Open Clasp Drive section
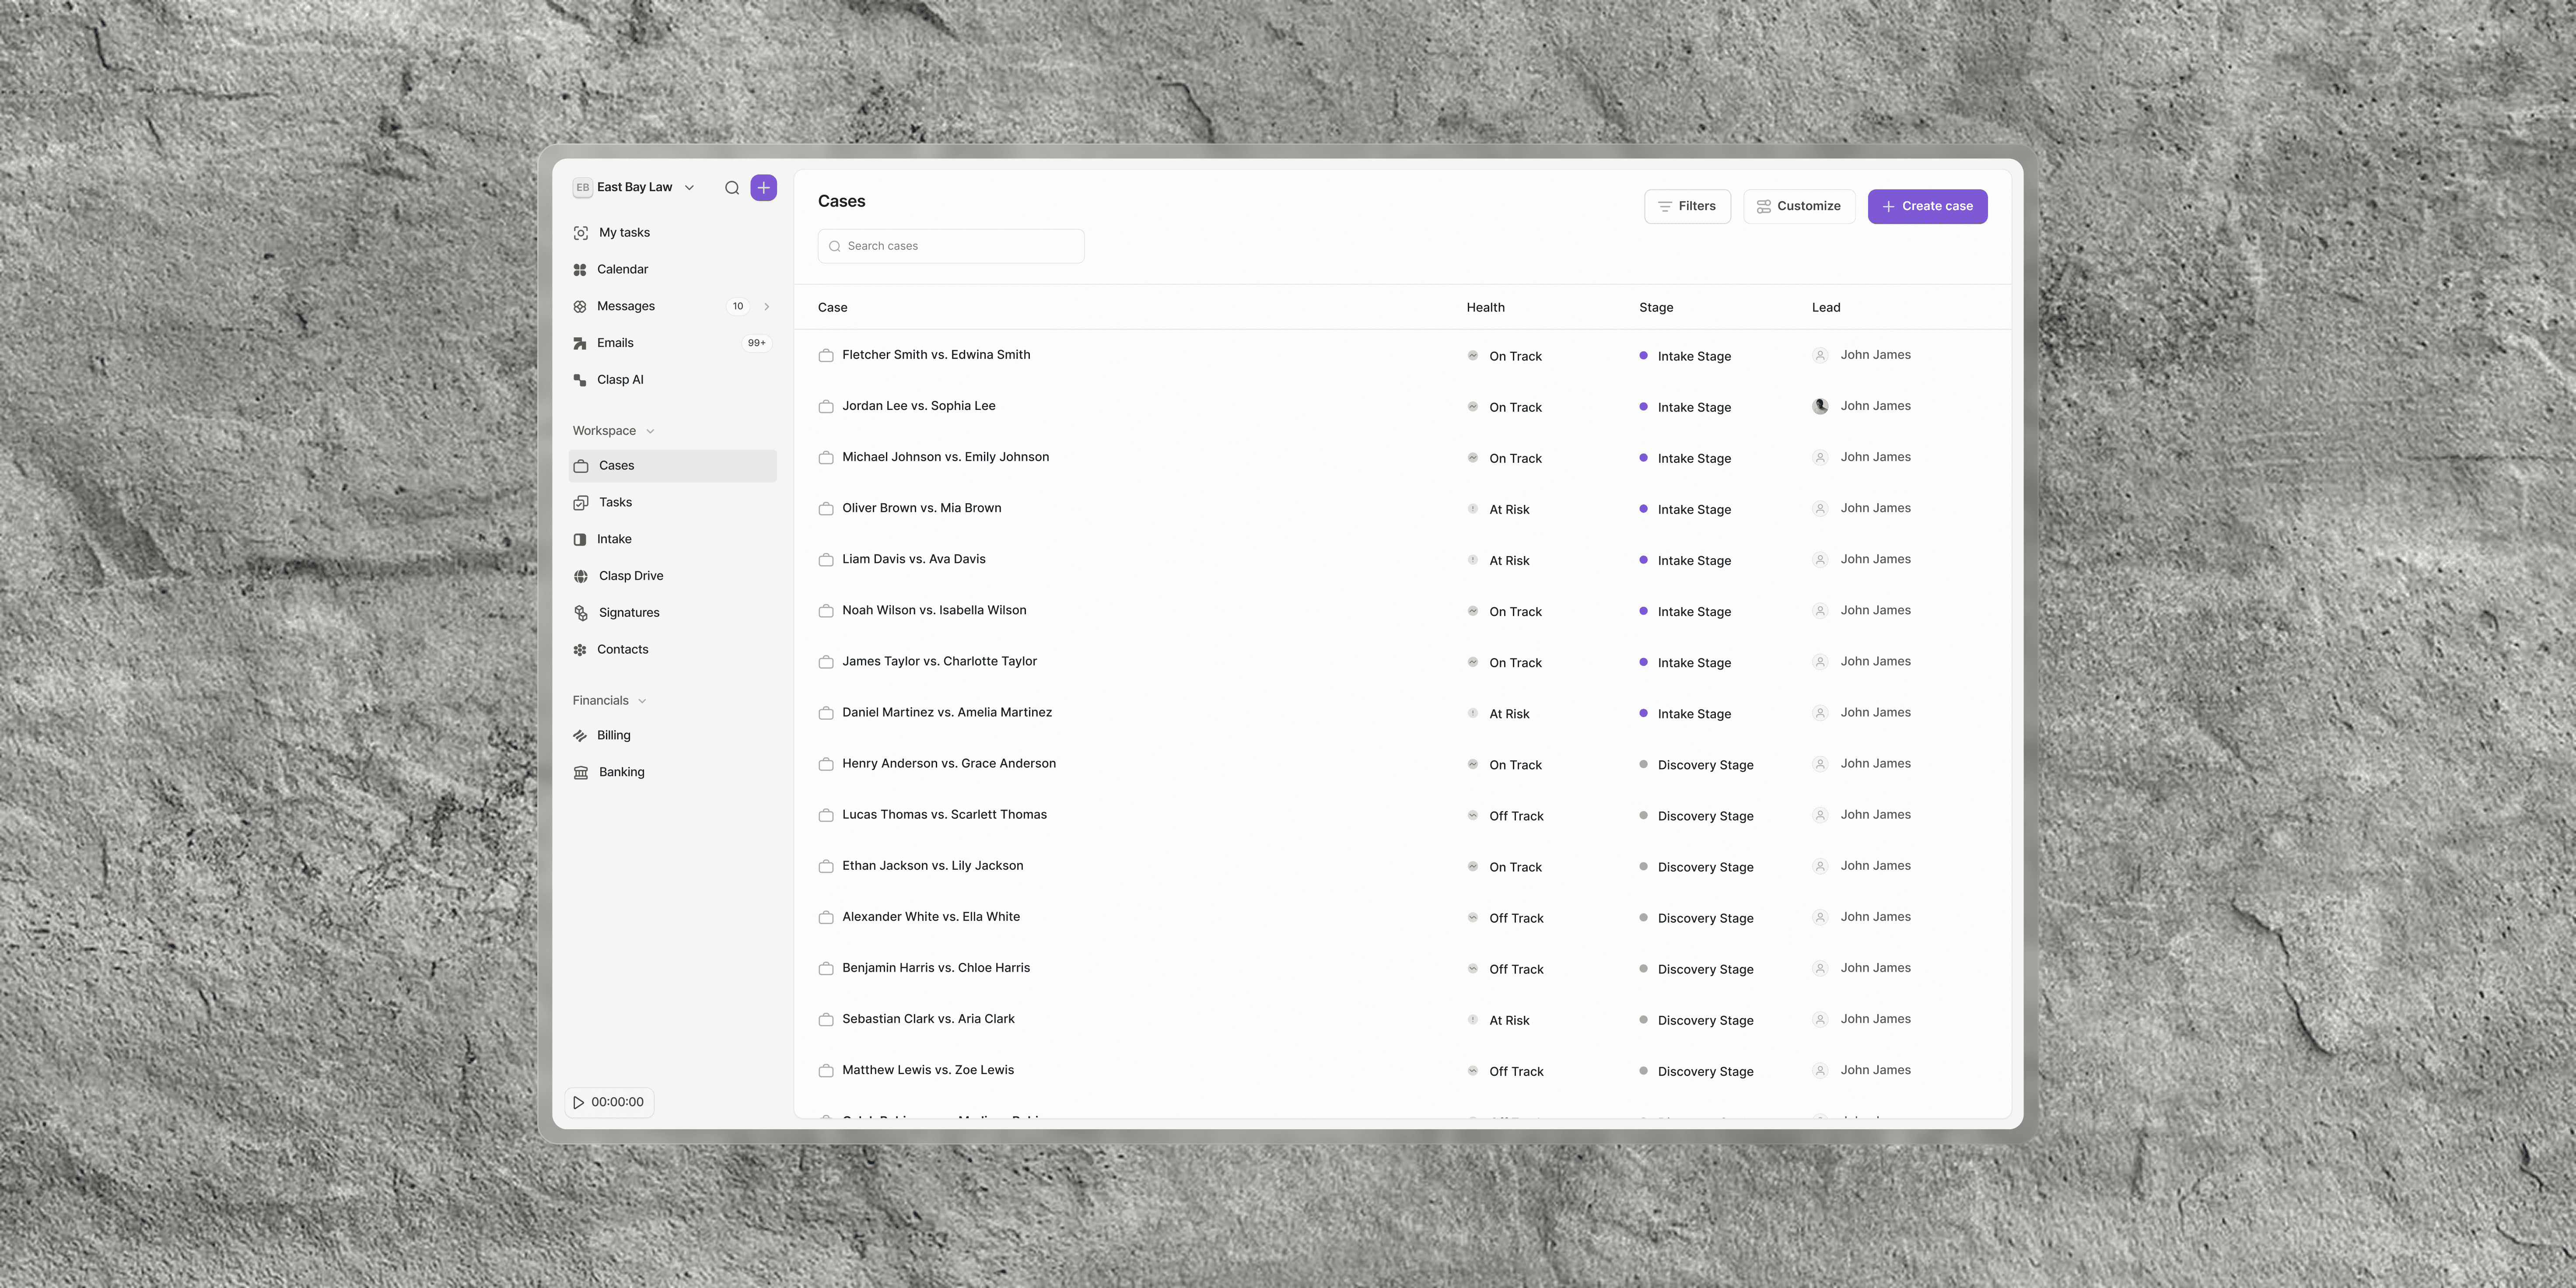 coord(630,576)
